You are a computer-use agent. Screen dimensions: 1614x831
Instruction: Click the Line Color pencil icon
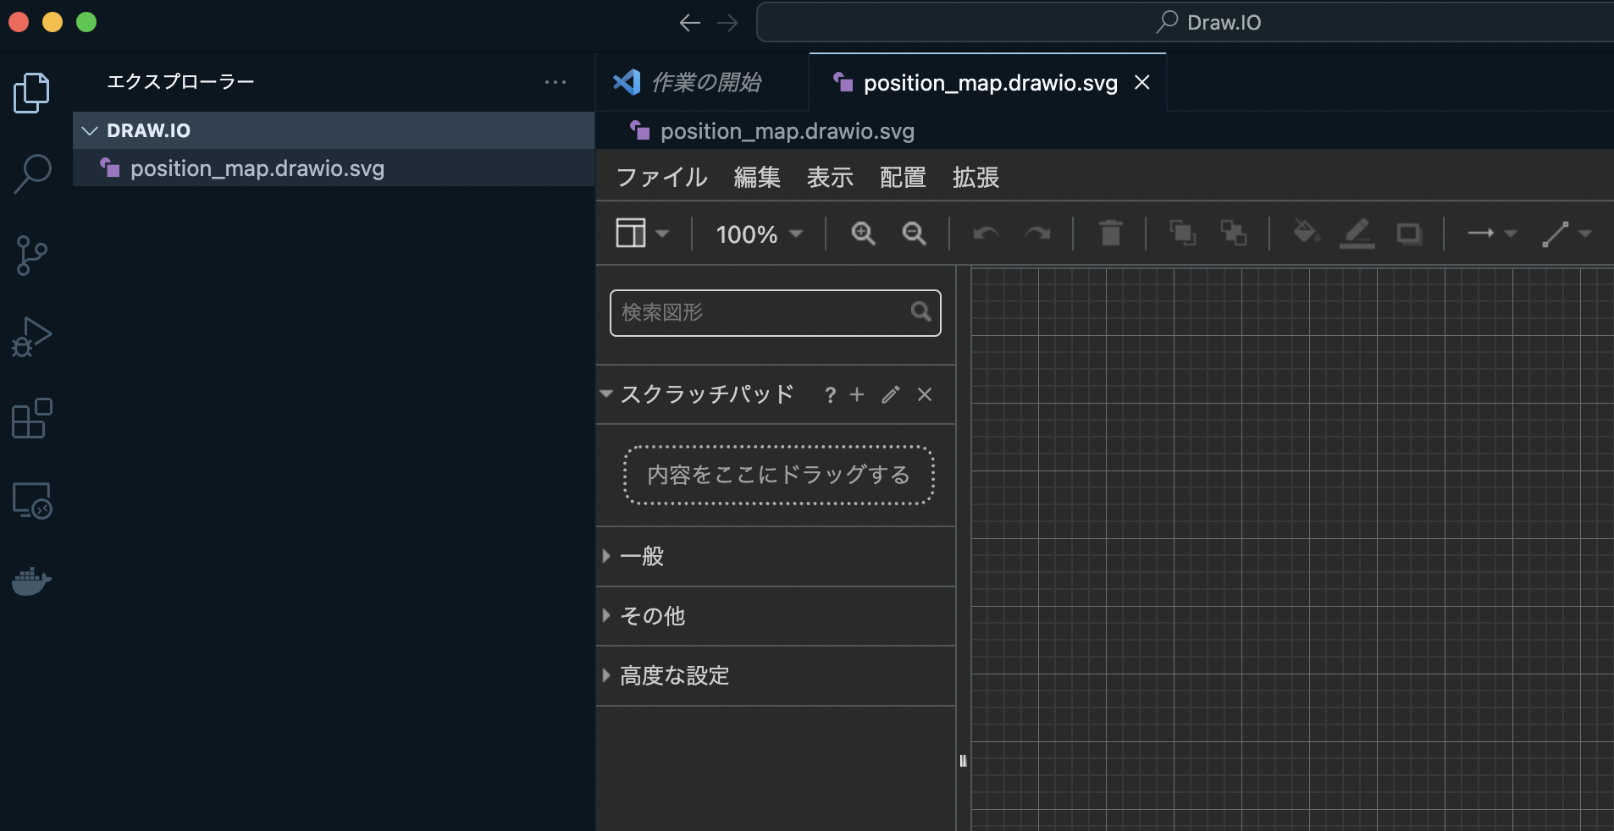1357,234
